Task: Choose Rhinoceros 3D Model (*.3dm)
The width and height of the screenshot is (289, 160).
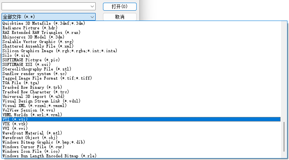Action: pyautogui.click(x=141, y=37)
